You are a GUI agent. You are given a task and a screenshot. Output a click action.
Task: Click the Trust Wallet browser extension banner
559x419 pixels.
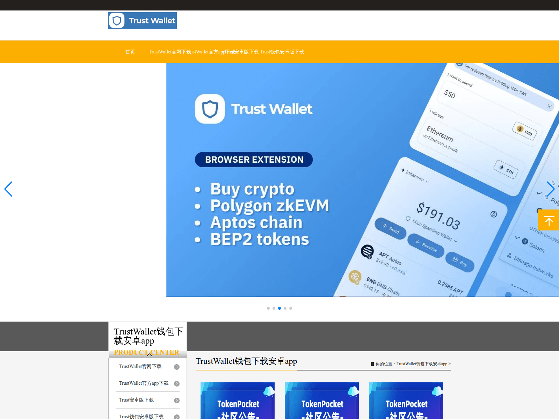tap(363, 180)
